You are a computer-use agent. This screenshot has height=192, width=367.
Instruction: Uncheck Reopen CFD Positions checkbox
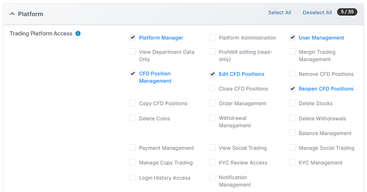pyautogui.click(x=292, y=88)
